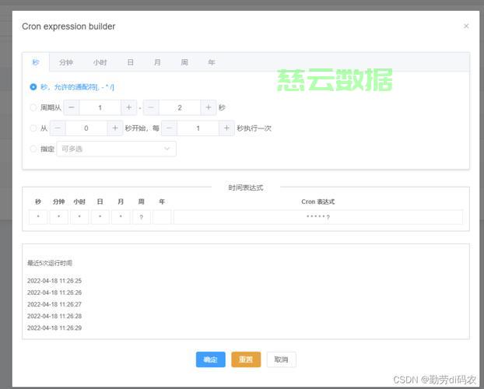Click the orange 重置 button
Viewport: 484px width, 389px height.
pyautogui.click(x=246, y=359)
